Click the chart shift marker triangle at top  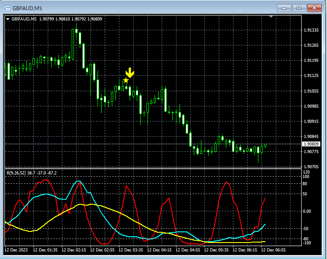pos(271,16)
